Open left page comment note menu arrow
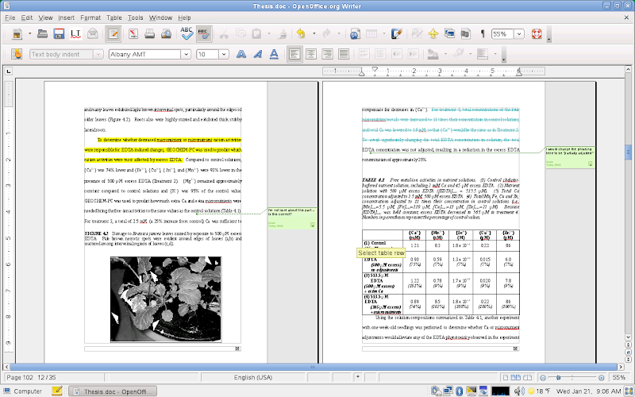 pyautogui.click(x=312, y=225)
